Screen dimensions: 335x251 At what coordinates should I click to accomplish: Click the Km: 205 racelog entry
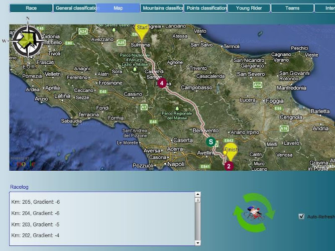[36, 202]
